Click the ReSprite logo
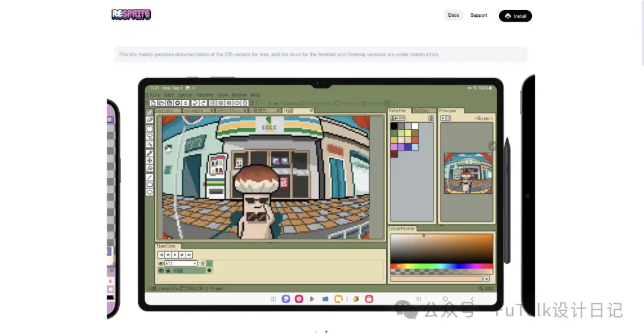Viewport: 644px width, 336px height. point(131,15)
